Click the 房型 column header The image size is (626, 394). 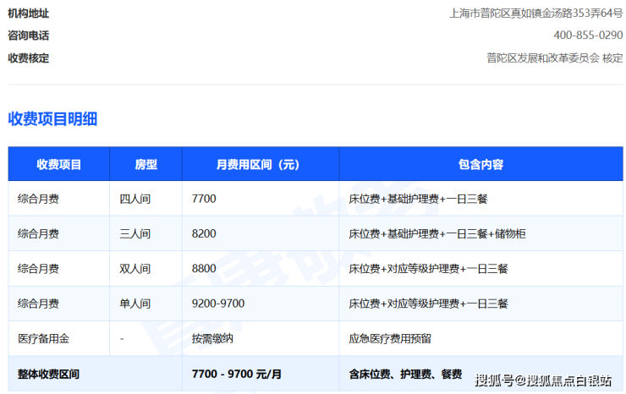point(146,165)
